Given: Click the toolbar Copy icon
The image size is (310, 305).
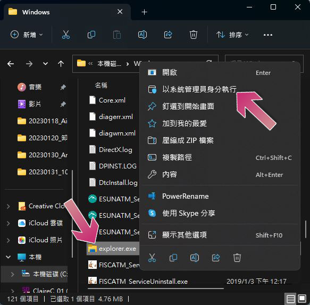Looking at the screenshot, I should click(91, 35).
